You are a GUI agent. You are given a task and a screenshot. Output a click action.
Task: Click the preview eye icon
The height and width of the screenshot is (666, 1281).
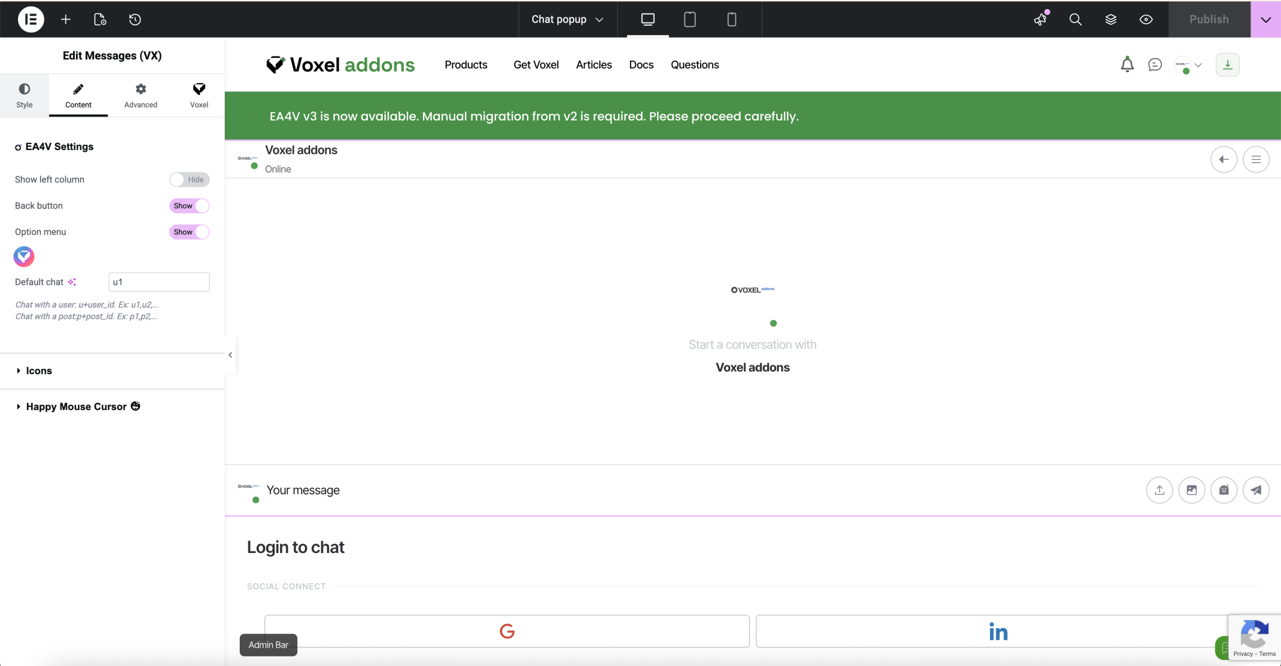pos(1146,19)
